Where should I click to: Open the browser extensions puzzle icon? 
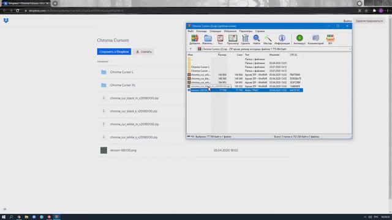[374, 11]
